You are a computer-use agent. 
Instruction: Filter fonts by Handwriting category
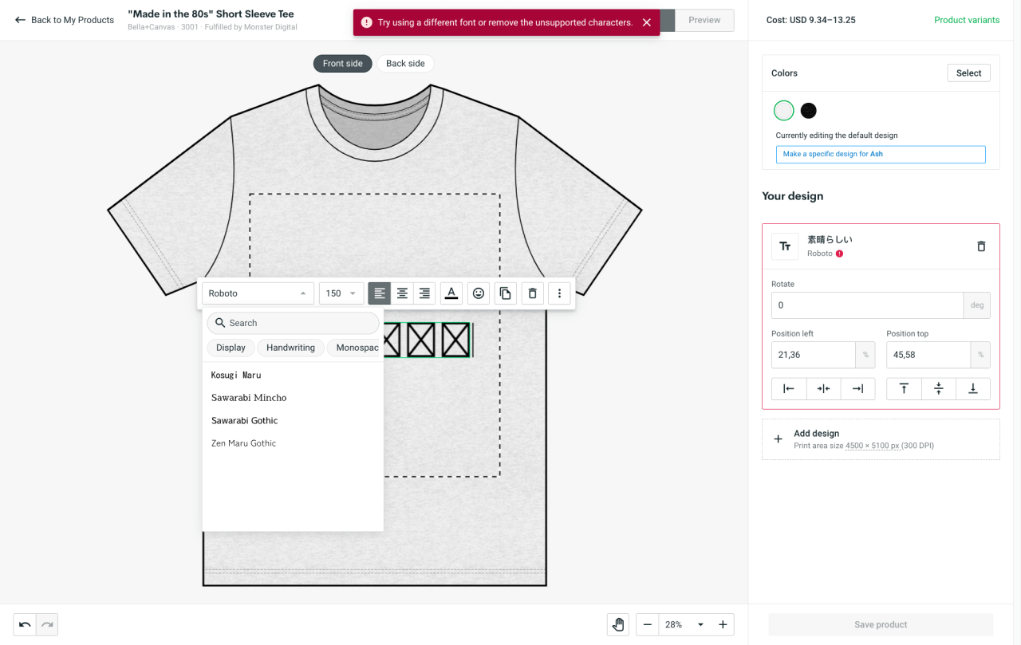tap(290, 348)
